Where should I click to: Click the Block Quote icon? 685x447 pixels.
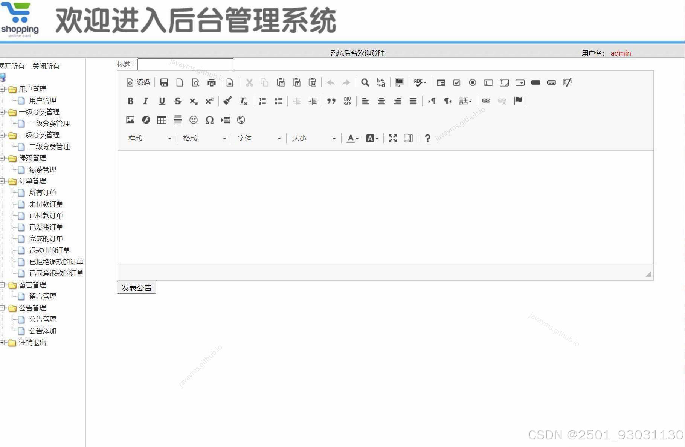coord(331,101)
